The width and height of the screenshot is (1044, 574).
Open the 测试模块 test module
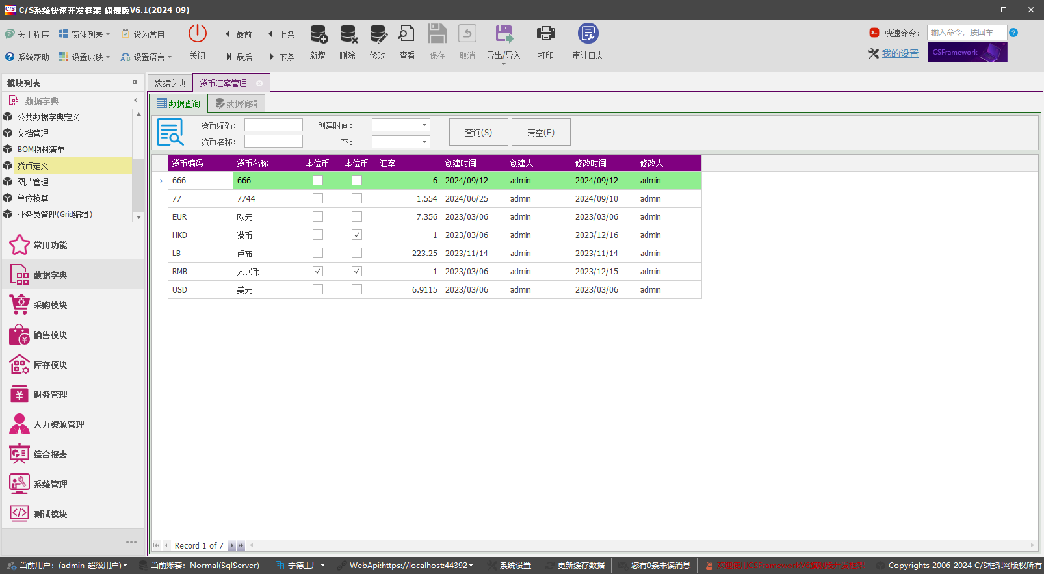click(x=73, y=514)
